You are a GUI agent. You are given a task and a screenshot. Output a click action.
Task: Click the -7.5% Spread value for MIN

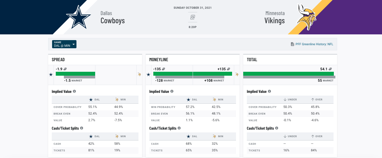(118, 120)
